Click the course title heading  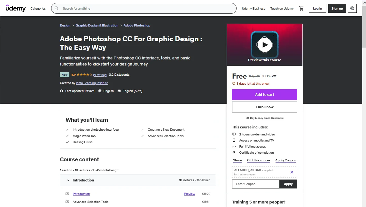(131, 43)
